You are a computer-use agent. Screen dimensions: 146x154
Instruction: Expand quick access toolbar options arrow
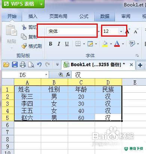[x=57, y=65]
